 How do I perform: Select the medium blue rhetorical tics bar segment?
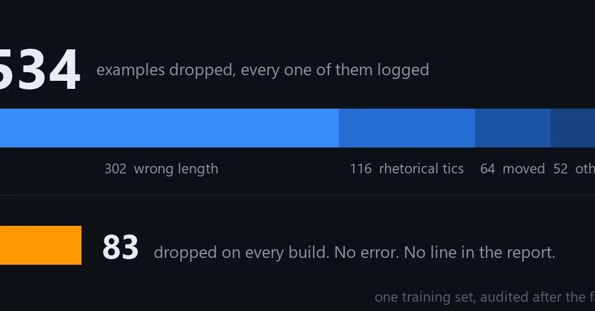[407, 128]
